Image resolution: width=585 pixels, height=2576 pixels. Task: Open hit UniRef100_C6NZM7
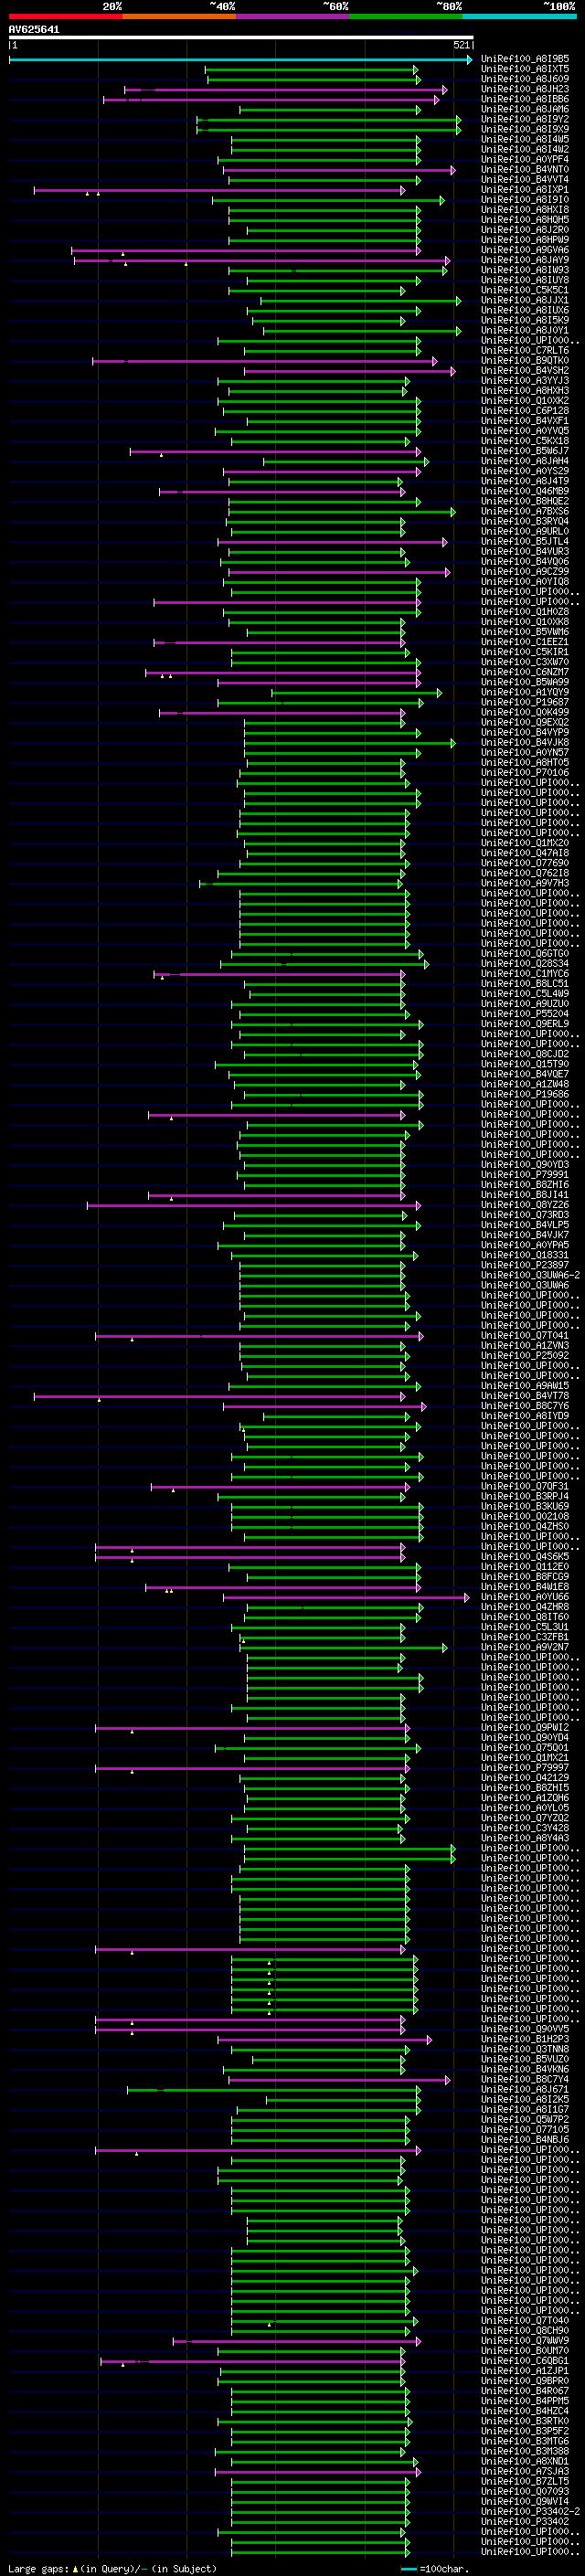(525, 672)
